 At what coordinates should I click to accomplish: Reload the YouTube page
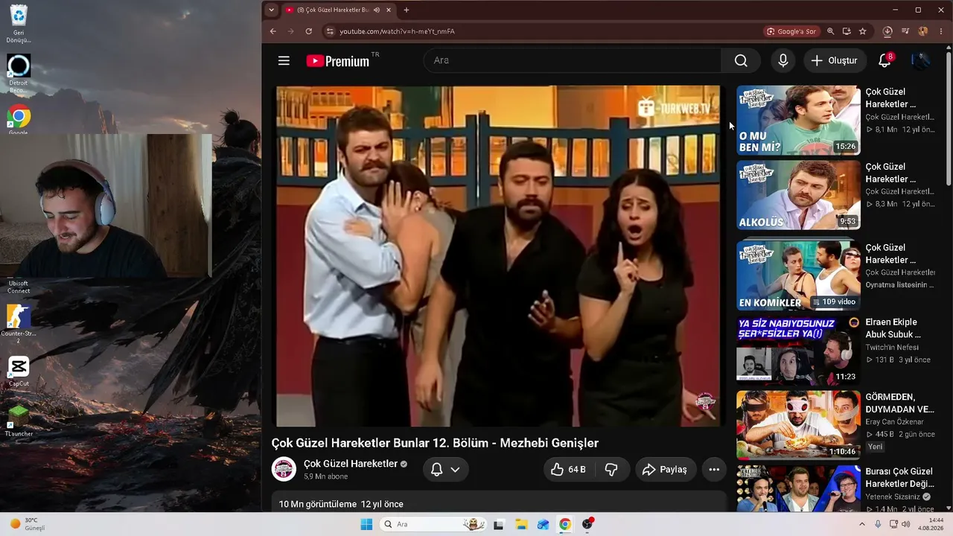click(308, 31)
